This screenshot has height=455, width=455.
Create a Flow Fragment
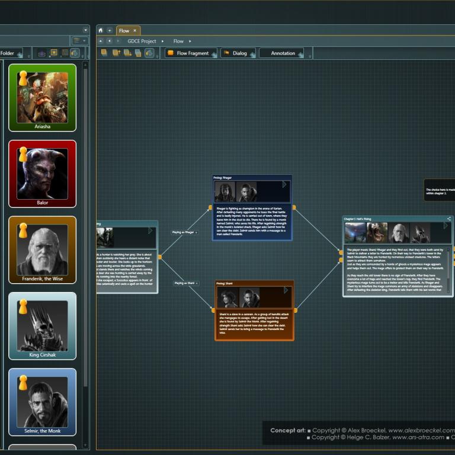pos(191,53)
